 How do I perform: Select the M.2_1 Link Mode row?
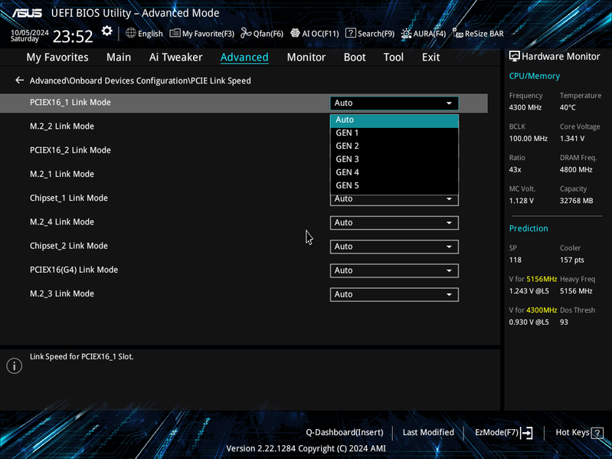point(244,174)
